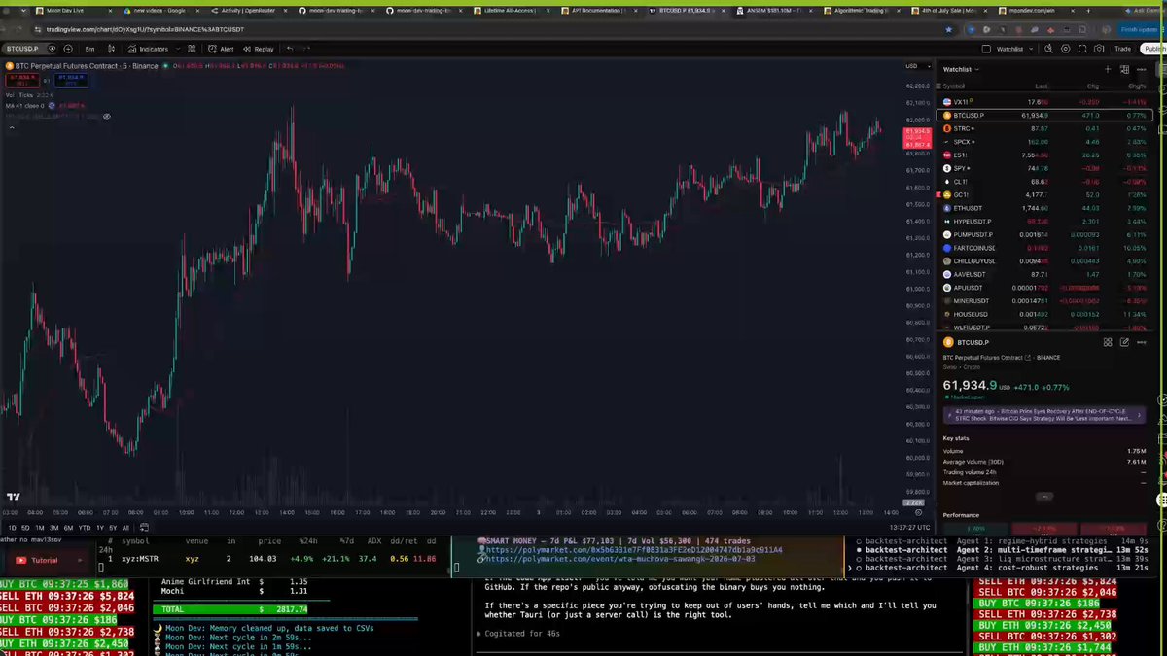Viewport: 1167px width, 656px height.
Task: Open the BTCUSD.P symbol search box
Action: pos(22,48)
